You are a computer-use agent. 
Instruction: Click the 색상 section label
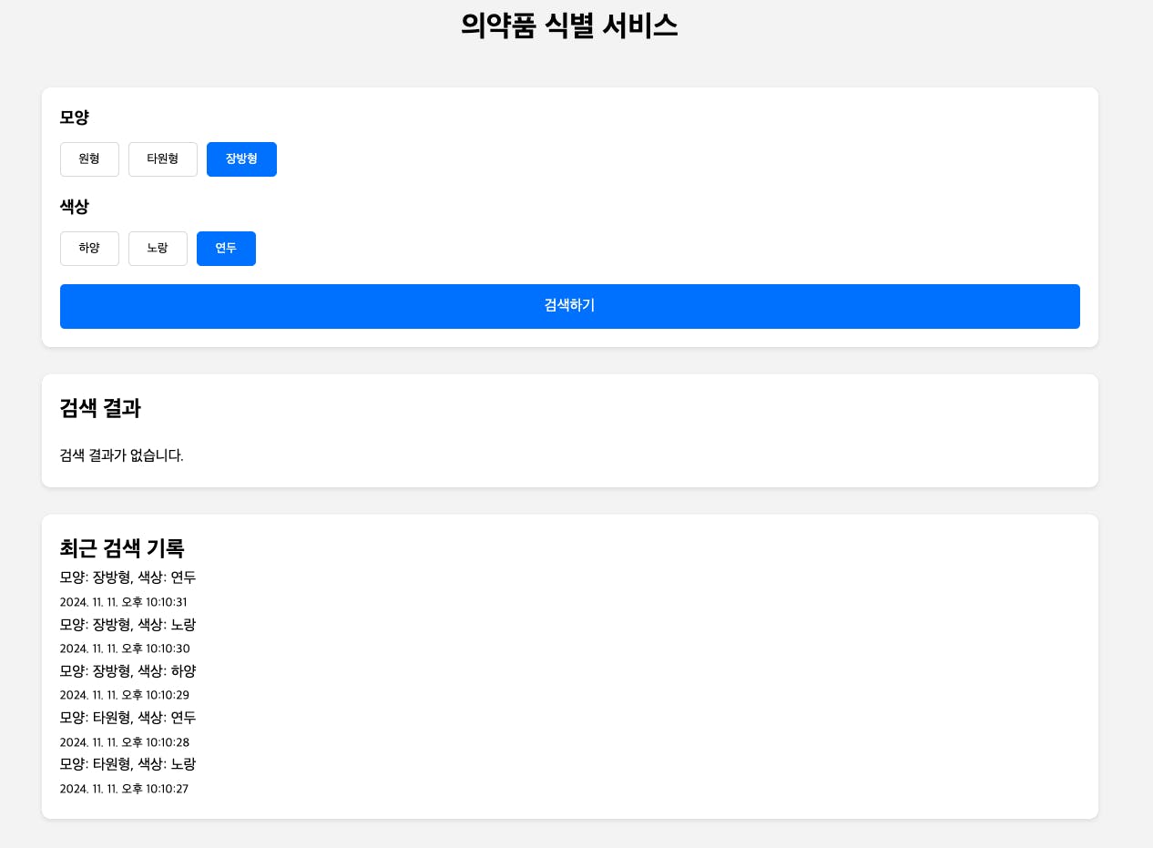tap(75, 207)
